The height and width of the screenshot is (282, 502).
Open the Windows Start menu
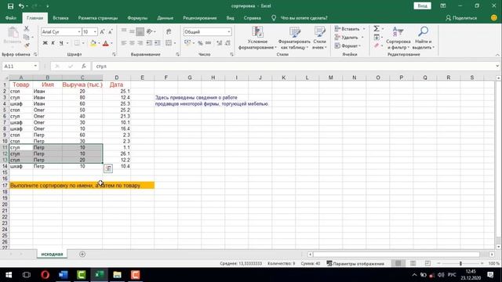tap(9, 275)
